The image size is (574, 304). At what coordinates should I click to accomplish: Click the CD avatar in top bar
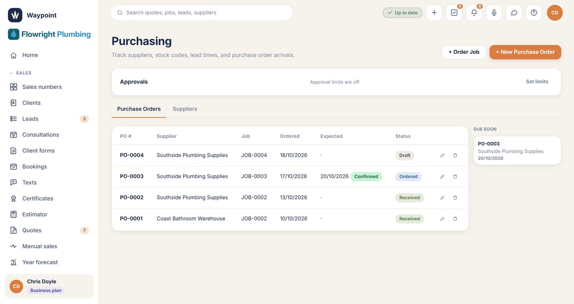click(x=555, y=12)
